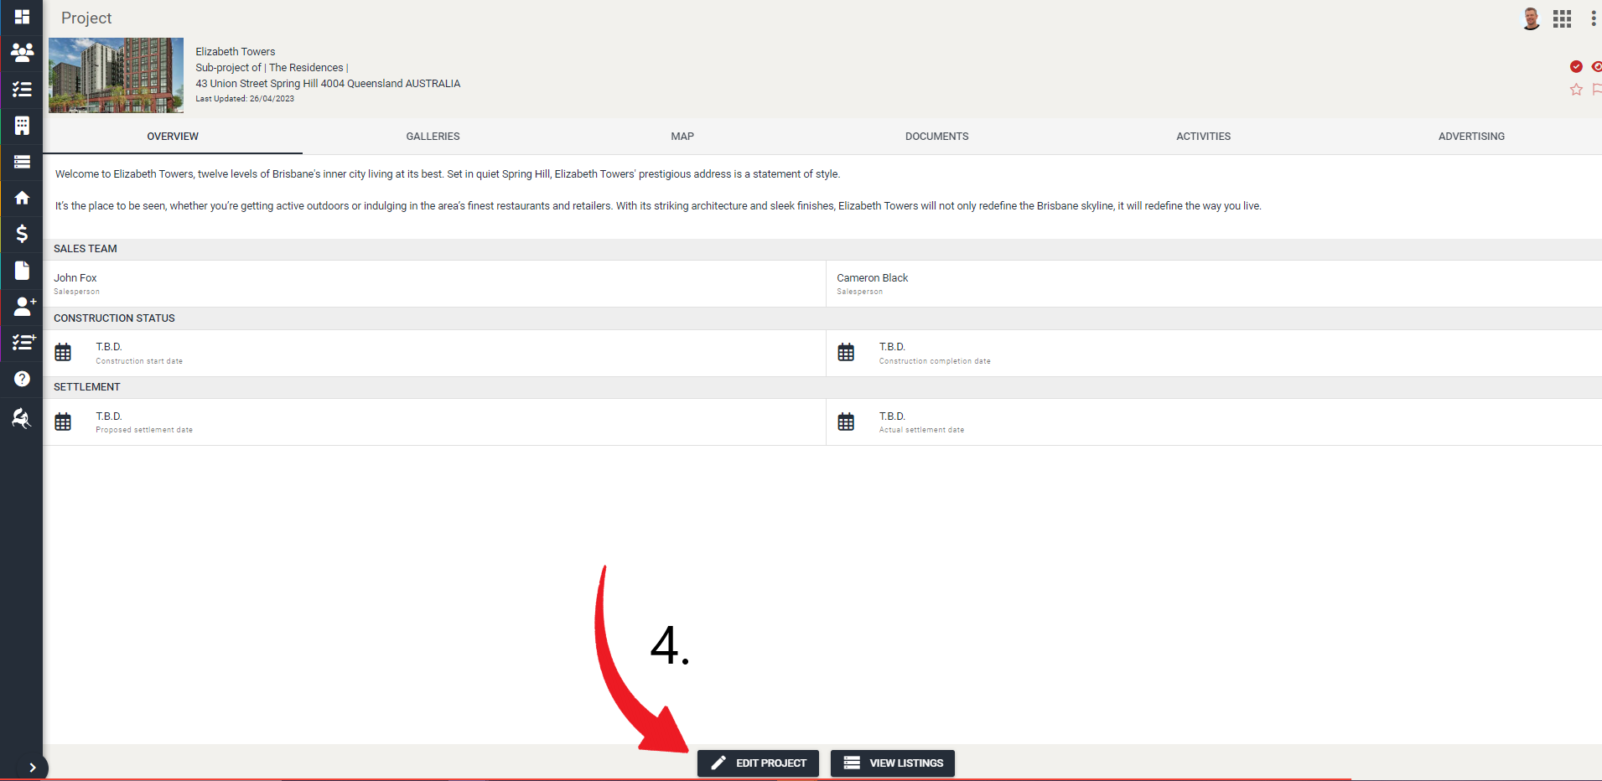Toggle the red checkmark status indicator
The width and height of the screenshot is (1602, 781).
pos(1577,66)
